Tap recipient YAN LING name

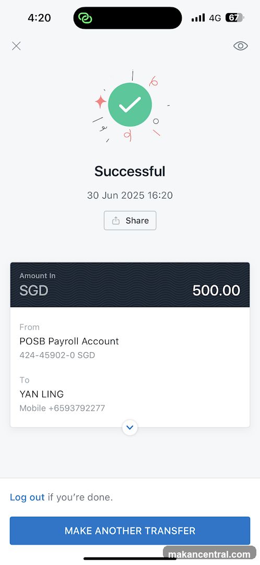pyautogui.click(x=41, y=394)
